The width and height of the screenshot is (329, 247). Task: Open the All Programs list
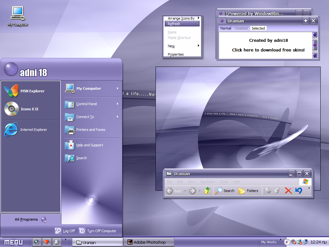31,219
